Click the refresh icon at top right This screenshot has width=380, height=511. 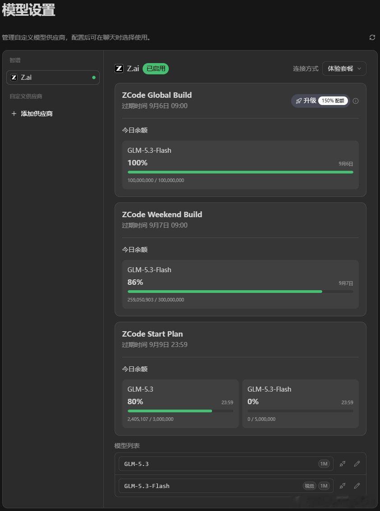click(x=372, y=37)
